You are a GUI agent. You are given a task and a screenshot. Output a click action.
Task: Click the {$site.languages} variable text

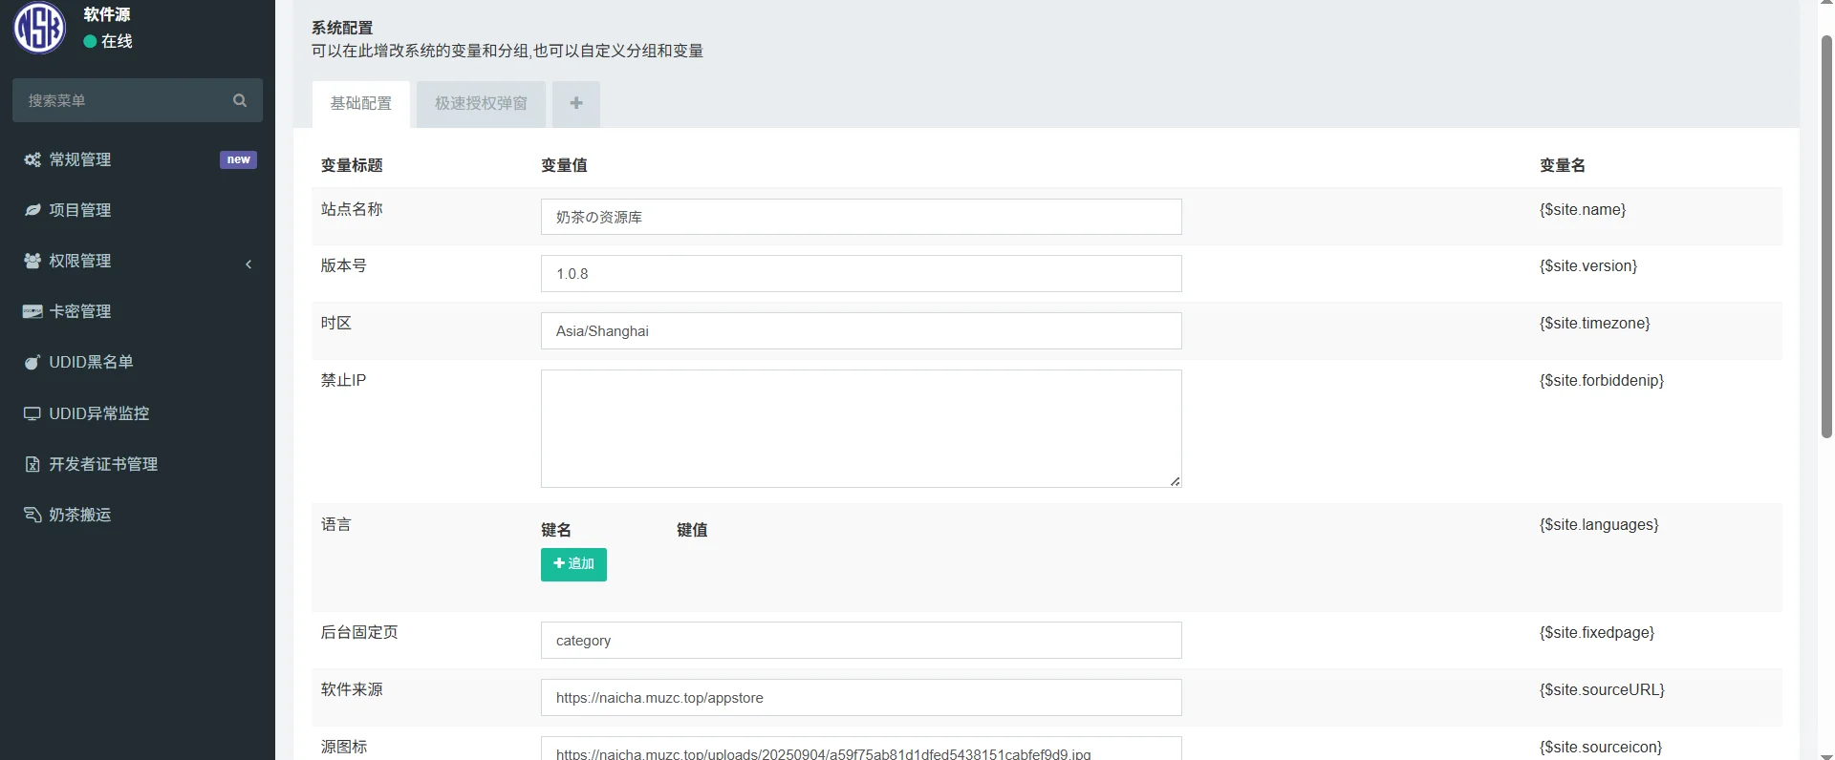pyautogui.click(x=1599, y=524)
